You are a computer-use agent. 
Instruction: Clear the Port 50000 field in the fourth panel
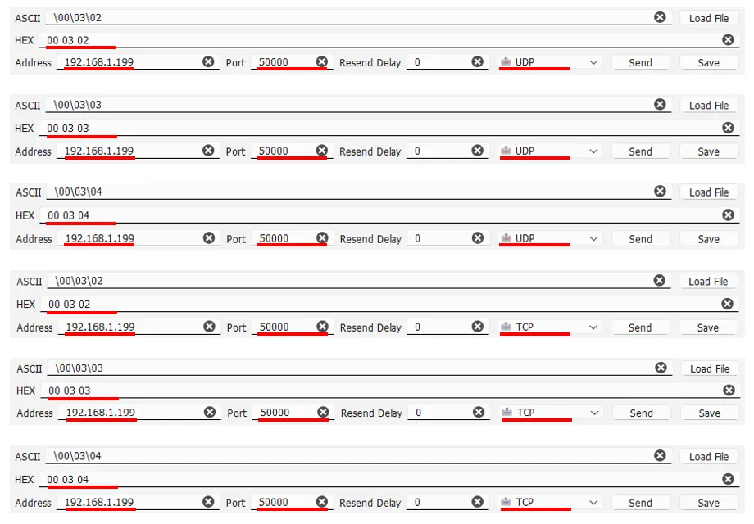(322, 327)
